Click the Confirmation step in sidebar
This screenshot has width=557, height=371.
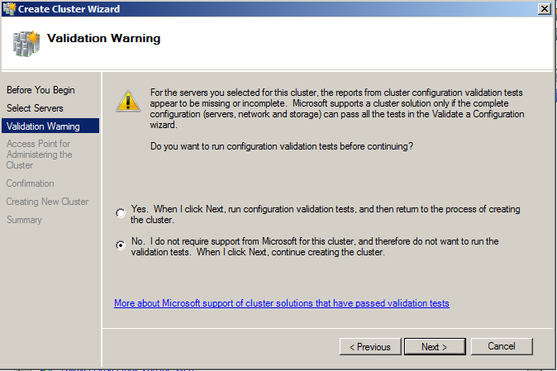[x=31, y=183]
